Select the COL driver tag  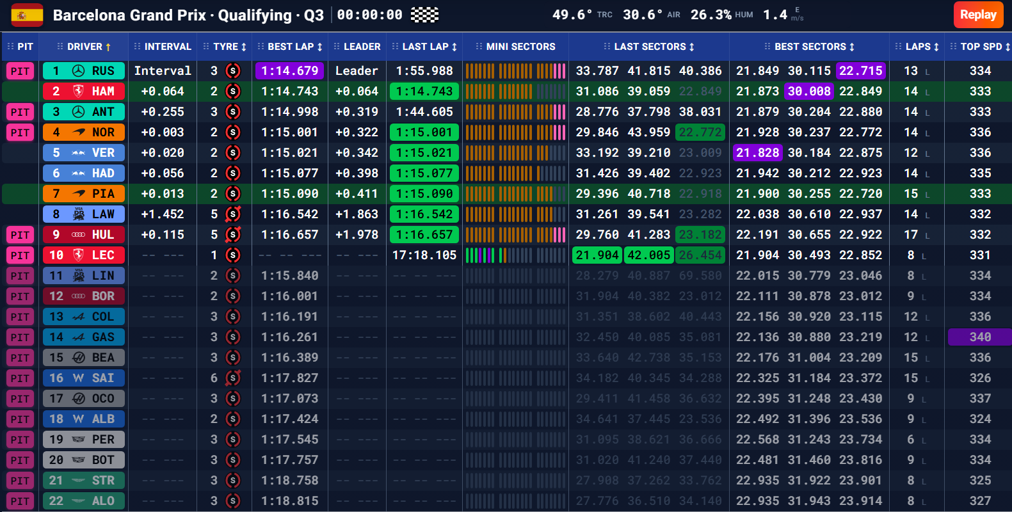coord(84,317)
